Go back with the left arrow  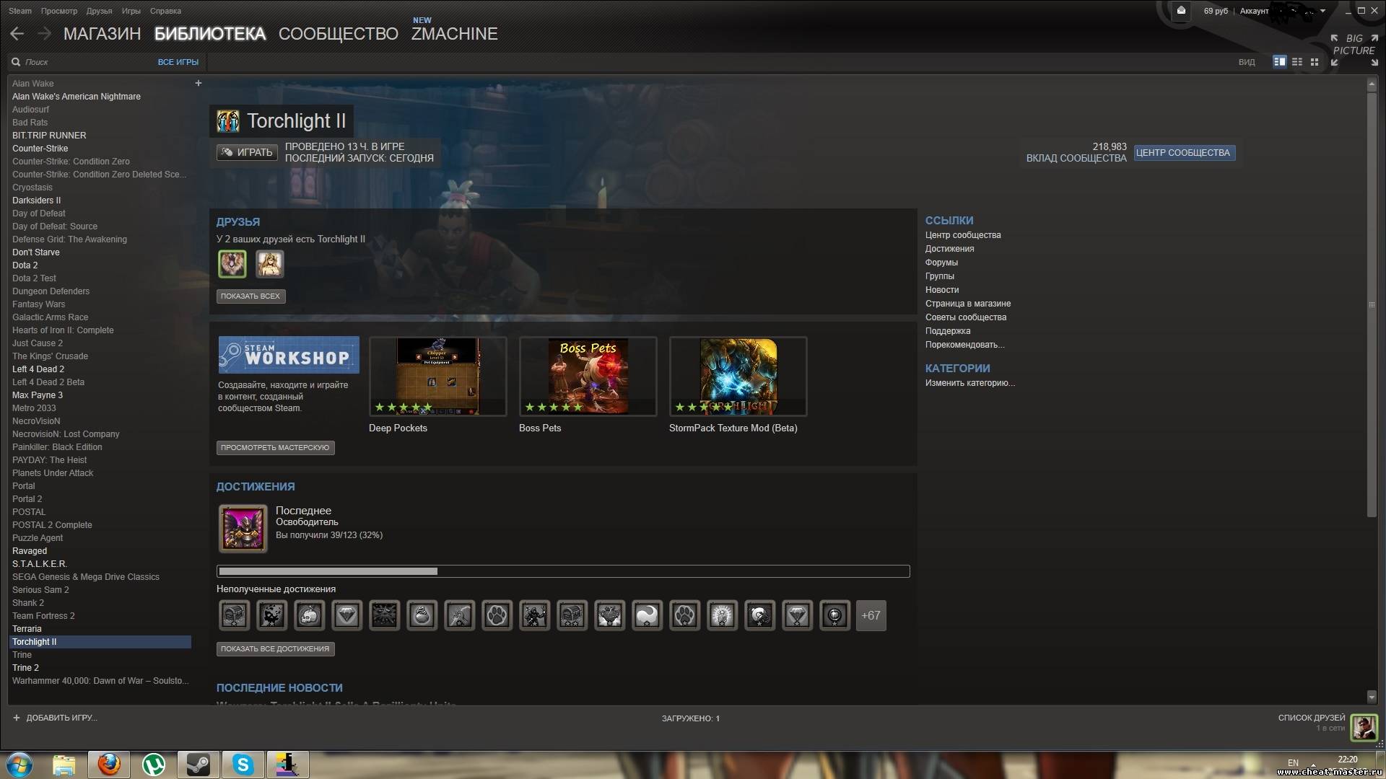click(x=17, y=34)
